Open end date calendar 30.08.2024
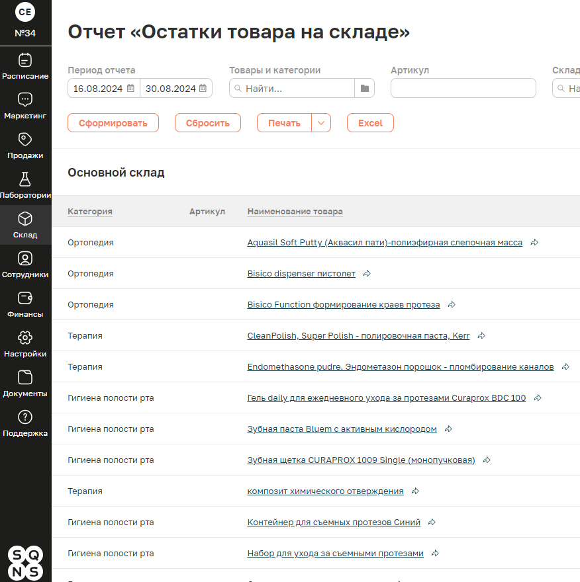 pyautogui.click(x=203, y=88)
